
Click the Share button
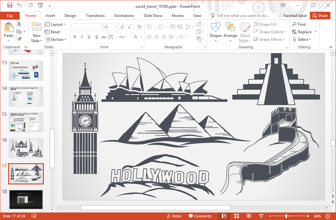click(x=320, y=16)
